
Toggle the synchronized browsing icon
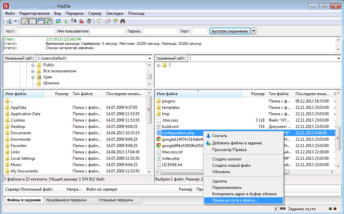pyautogui.click(x=115, y=21)
